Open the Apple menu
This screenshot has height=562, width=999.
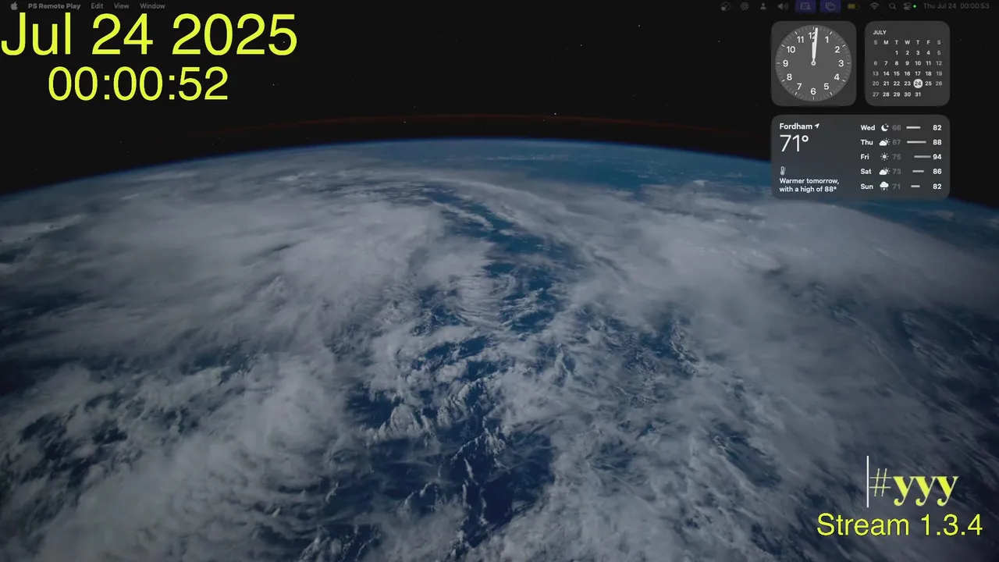[14, 5]
